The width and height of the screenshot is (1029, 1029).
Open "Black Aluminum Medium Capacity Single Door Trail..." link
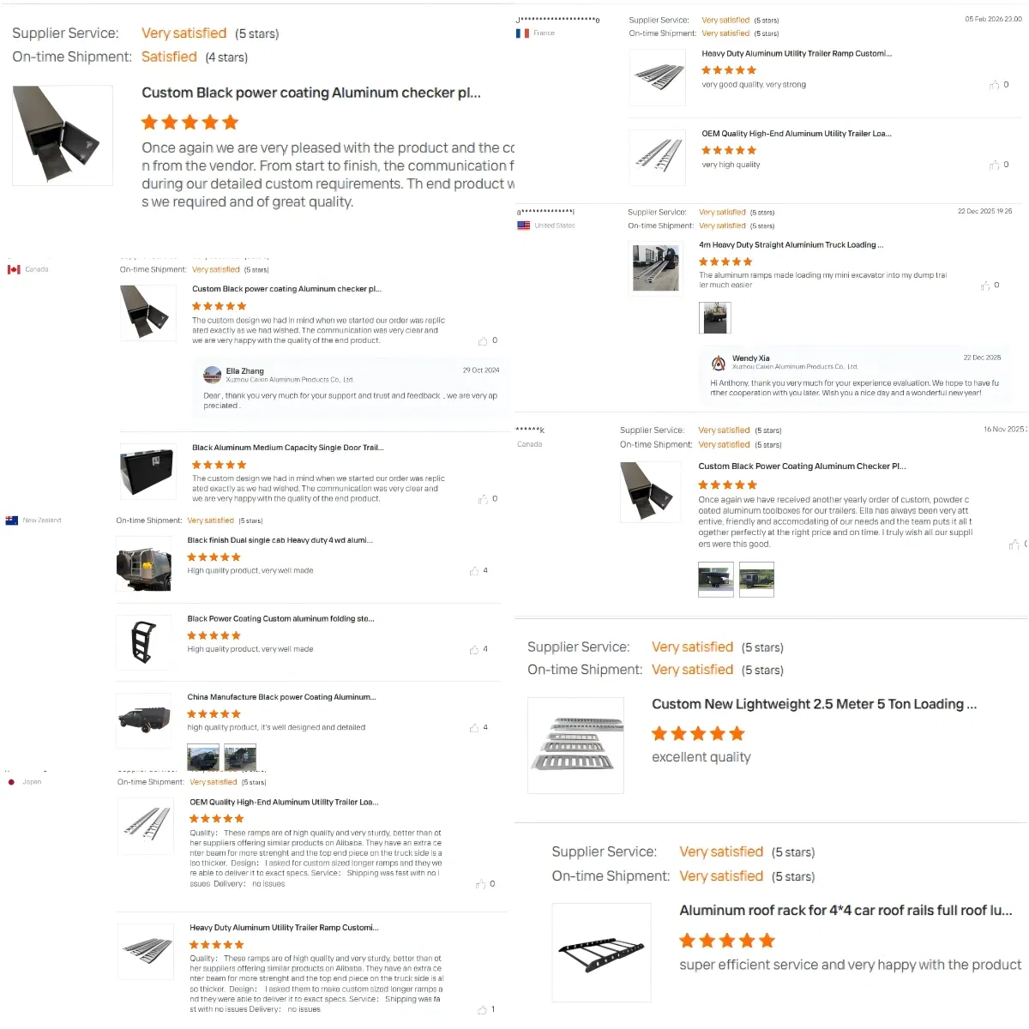pyautogui.click(x=287, y=448)
